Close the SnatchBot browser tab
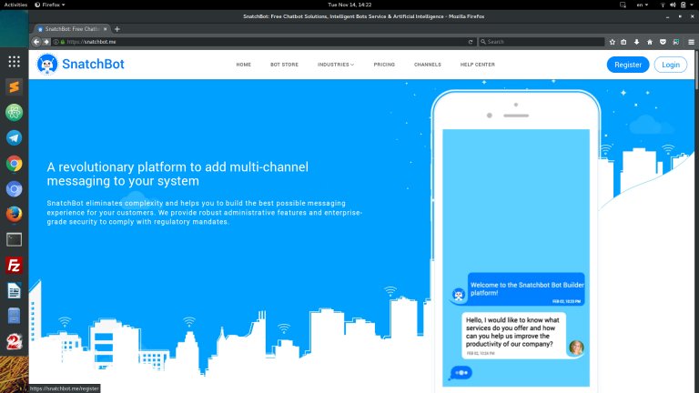 (x=106, y=29)
